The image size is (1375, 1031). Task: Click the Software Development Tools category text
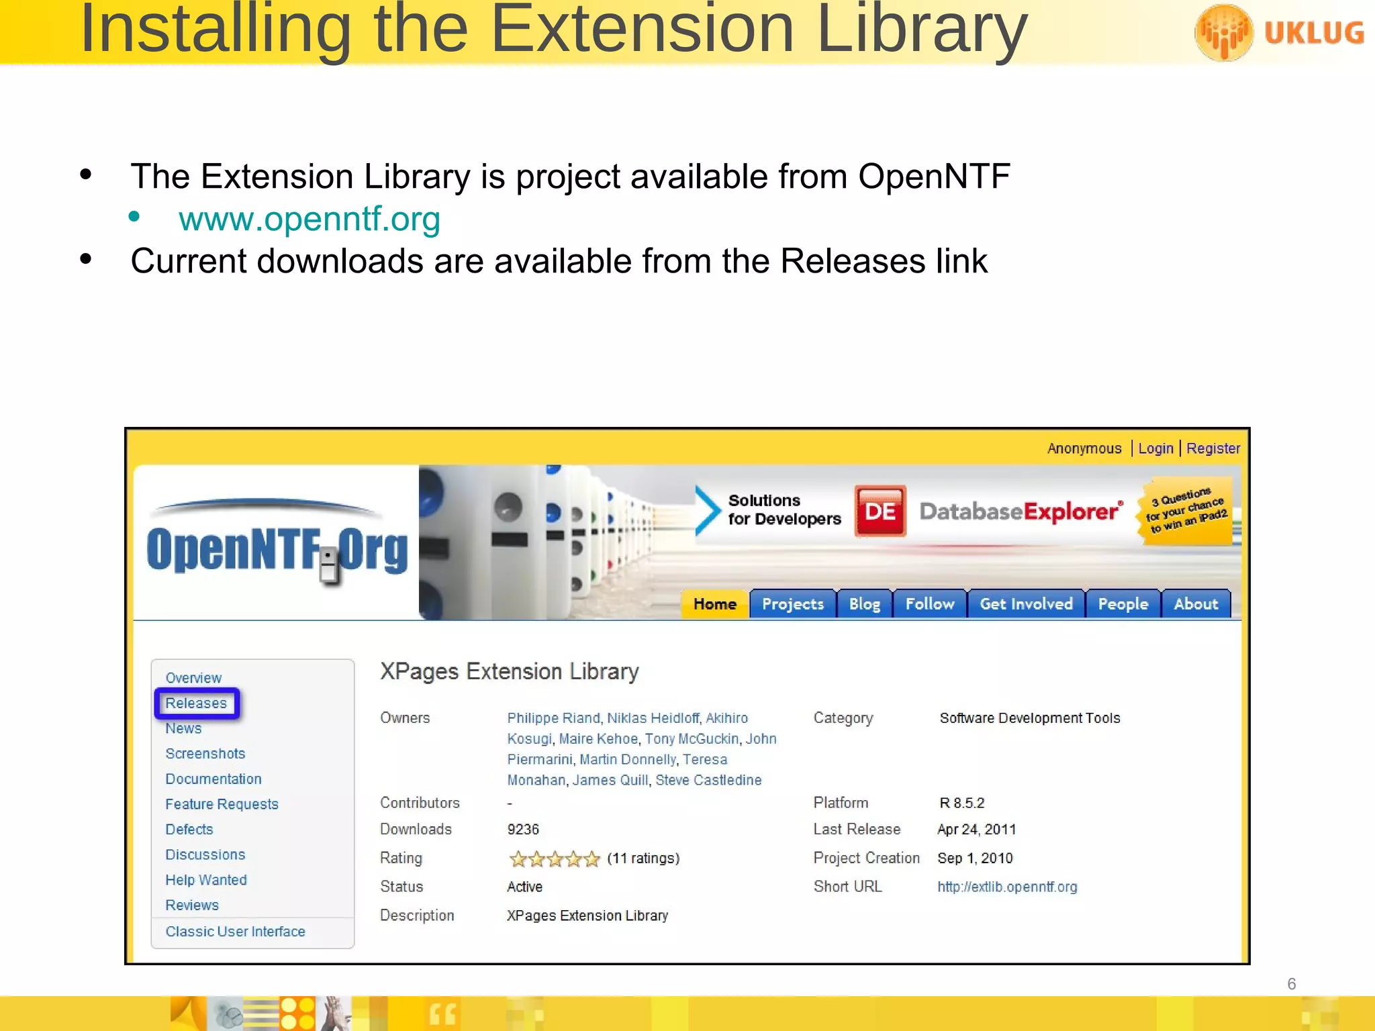point(1030,718)
